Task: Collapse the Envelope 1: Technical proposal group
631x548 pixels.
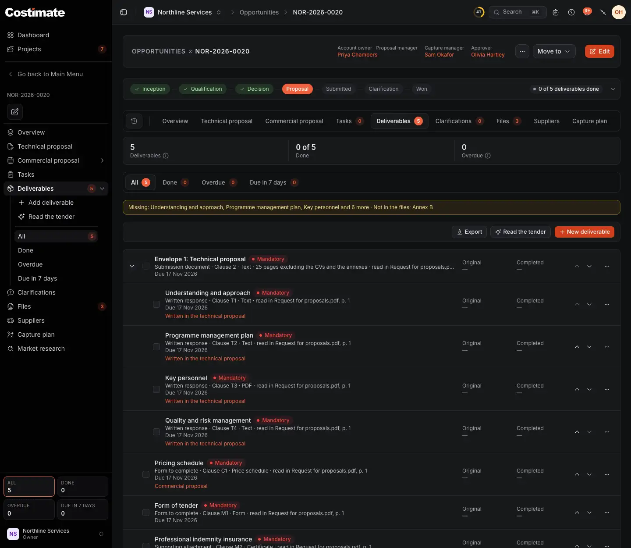Action: [132, 266]
